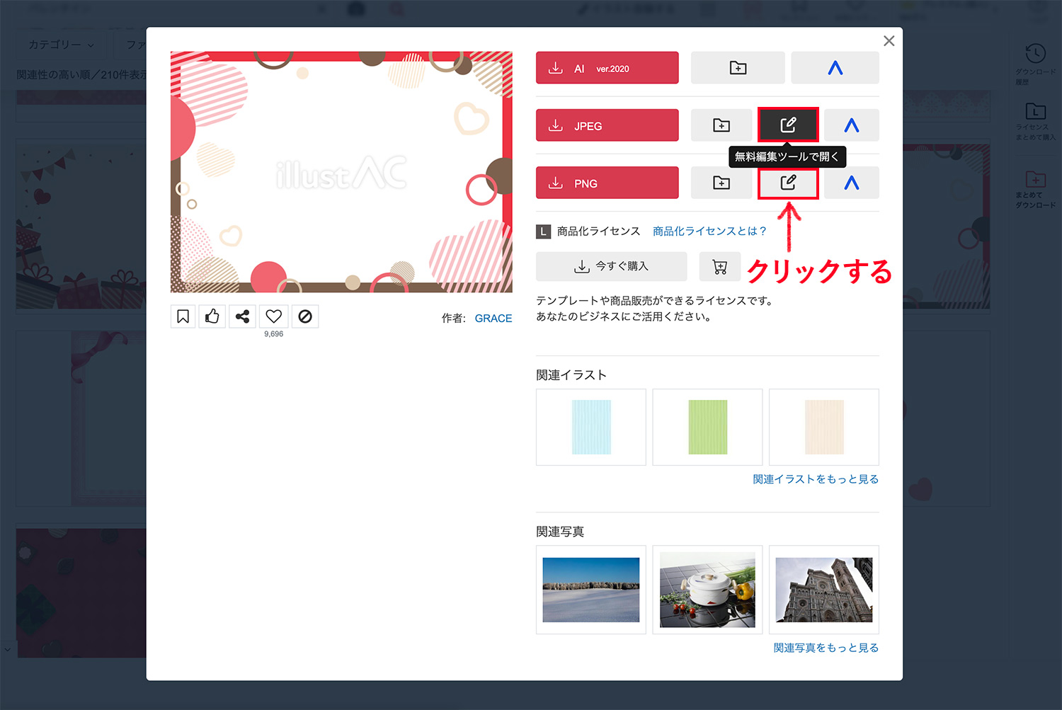The height and width of the screenshot is (710, 1062).
Task: Click the blue arrow beside the AI download
Action: [x=835, y=67]
